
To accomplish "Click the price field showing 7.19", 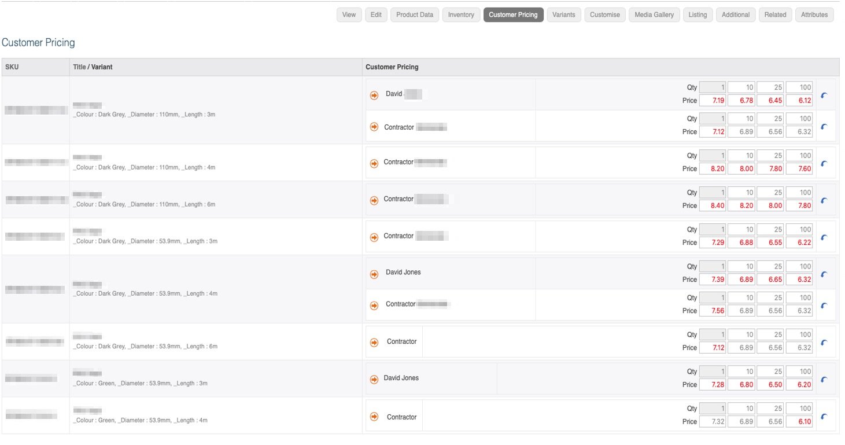I will [x=713, y=101].
